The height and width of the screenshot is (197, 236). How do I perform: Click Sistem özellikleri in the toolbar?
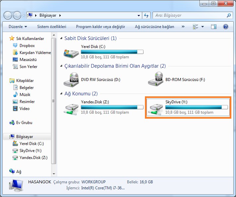(52, 27)
